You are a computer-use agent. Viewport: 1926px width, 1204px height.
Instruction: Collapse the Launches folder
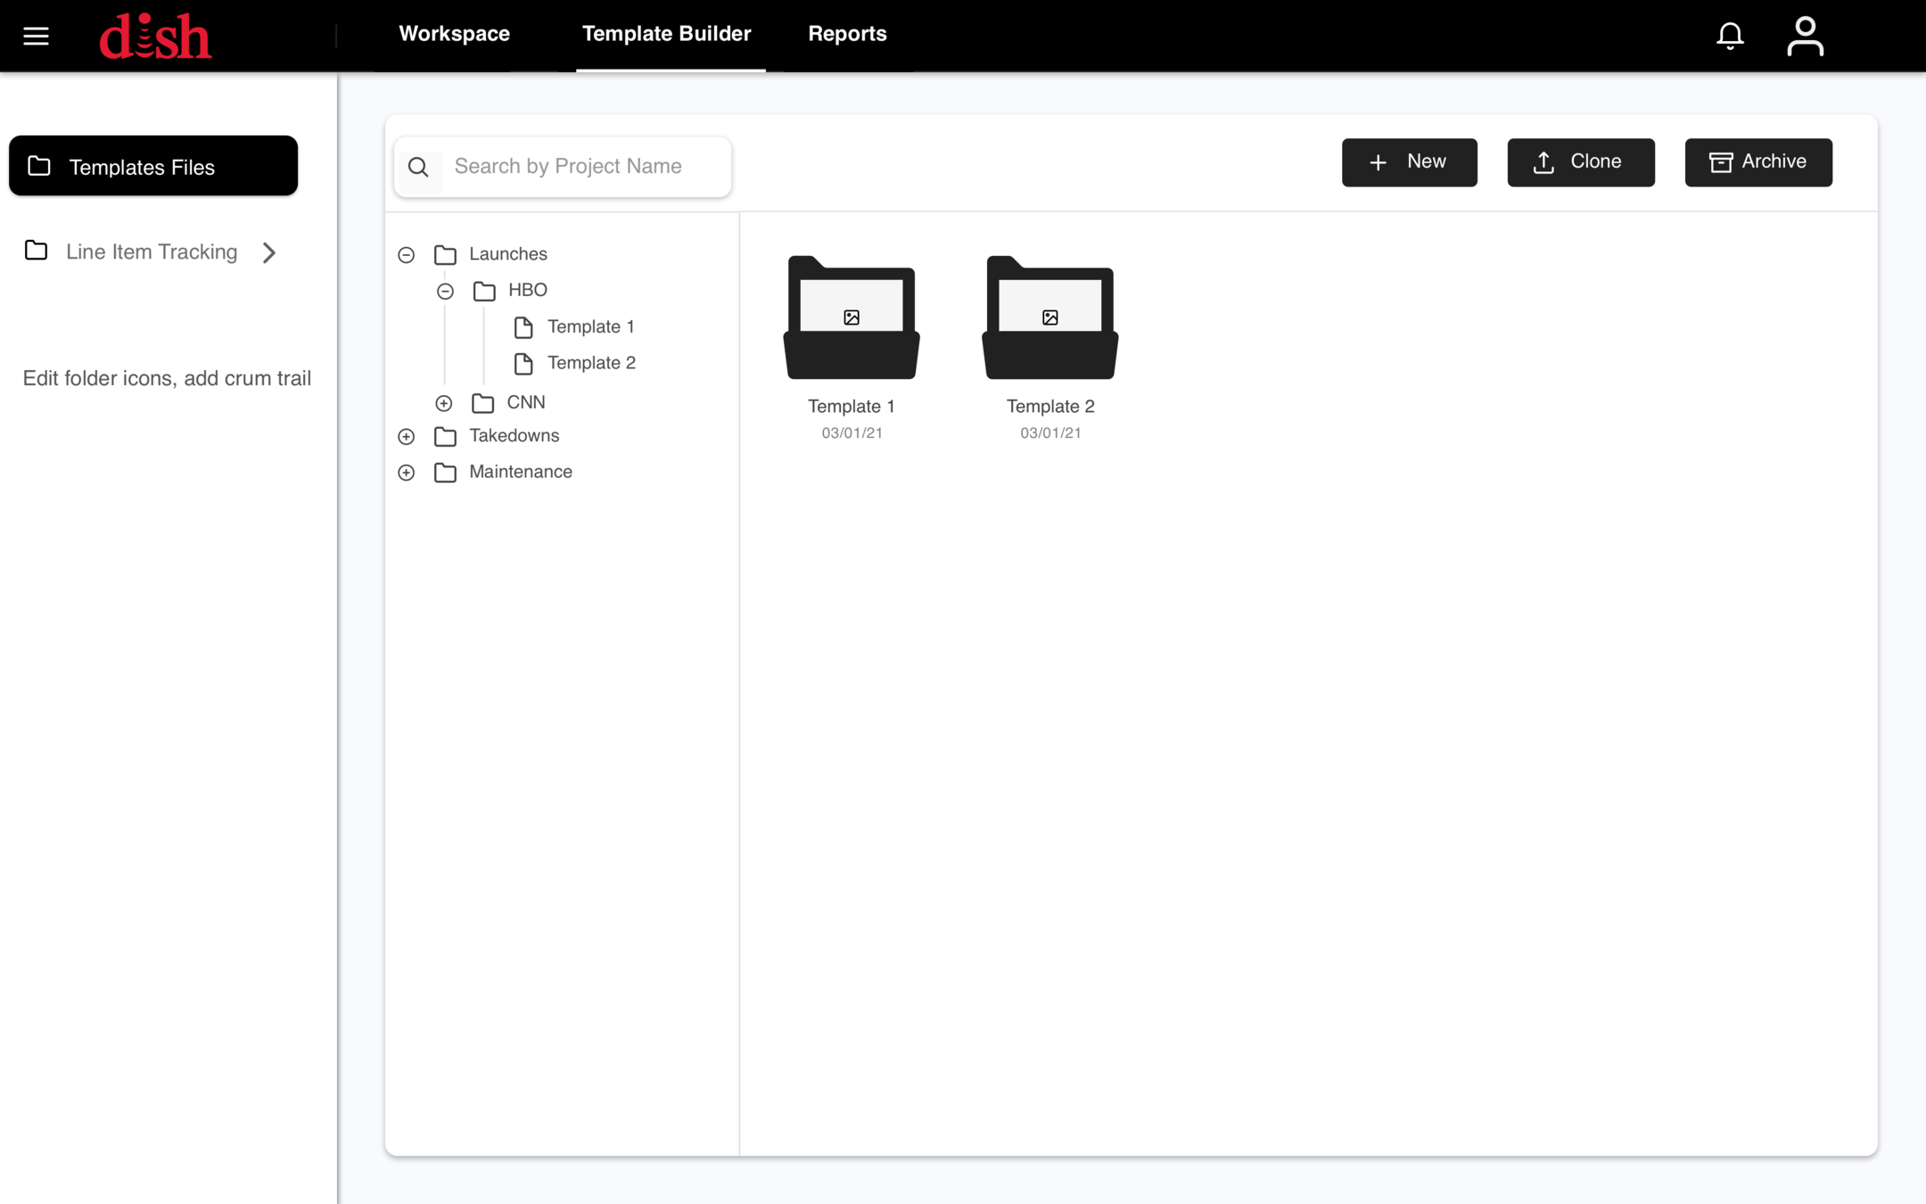pos(407,255)
